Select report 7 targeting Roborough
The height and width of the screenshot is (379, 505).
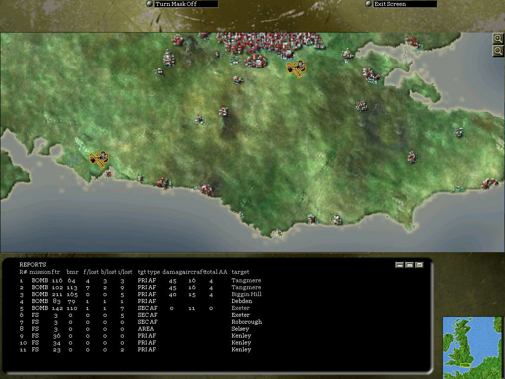(141, 322)
